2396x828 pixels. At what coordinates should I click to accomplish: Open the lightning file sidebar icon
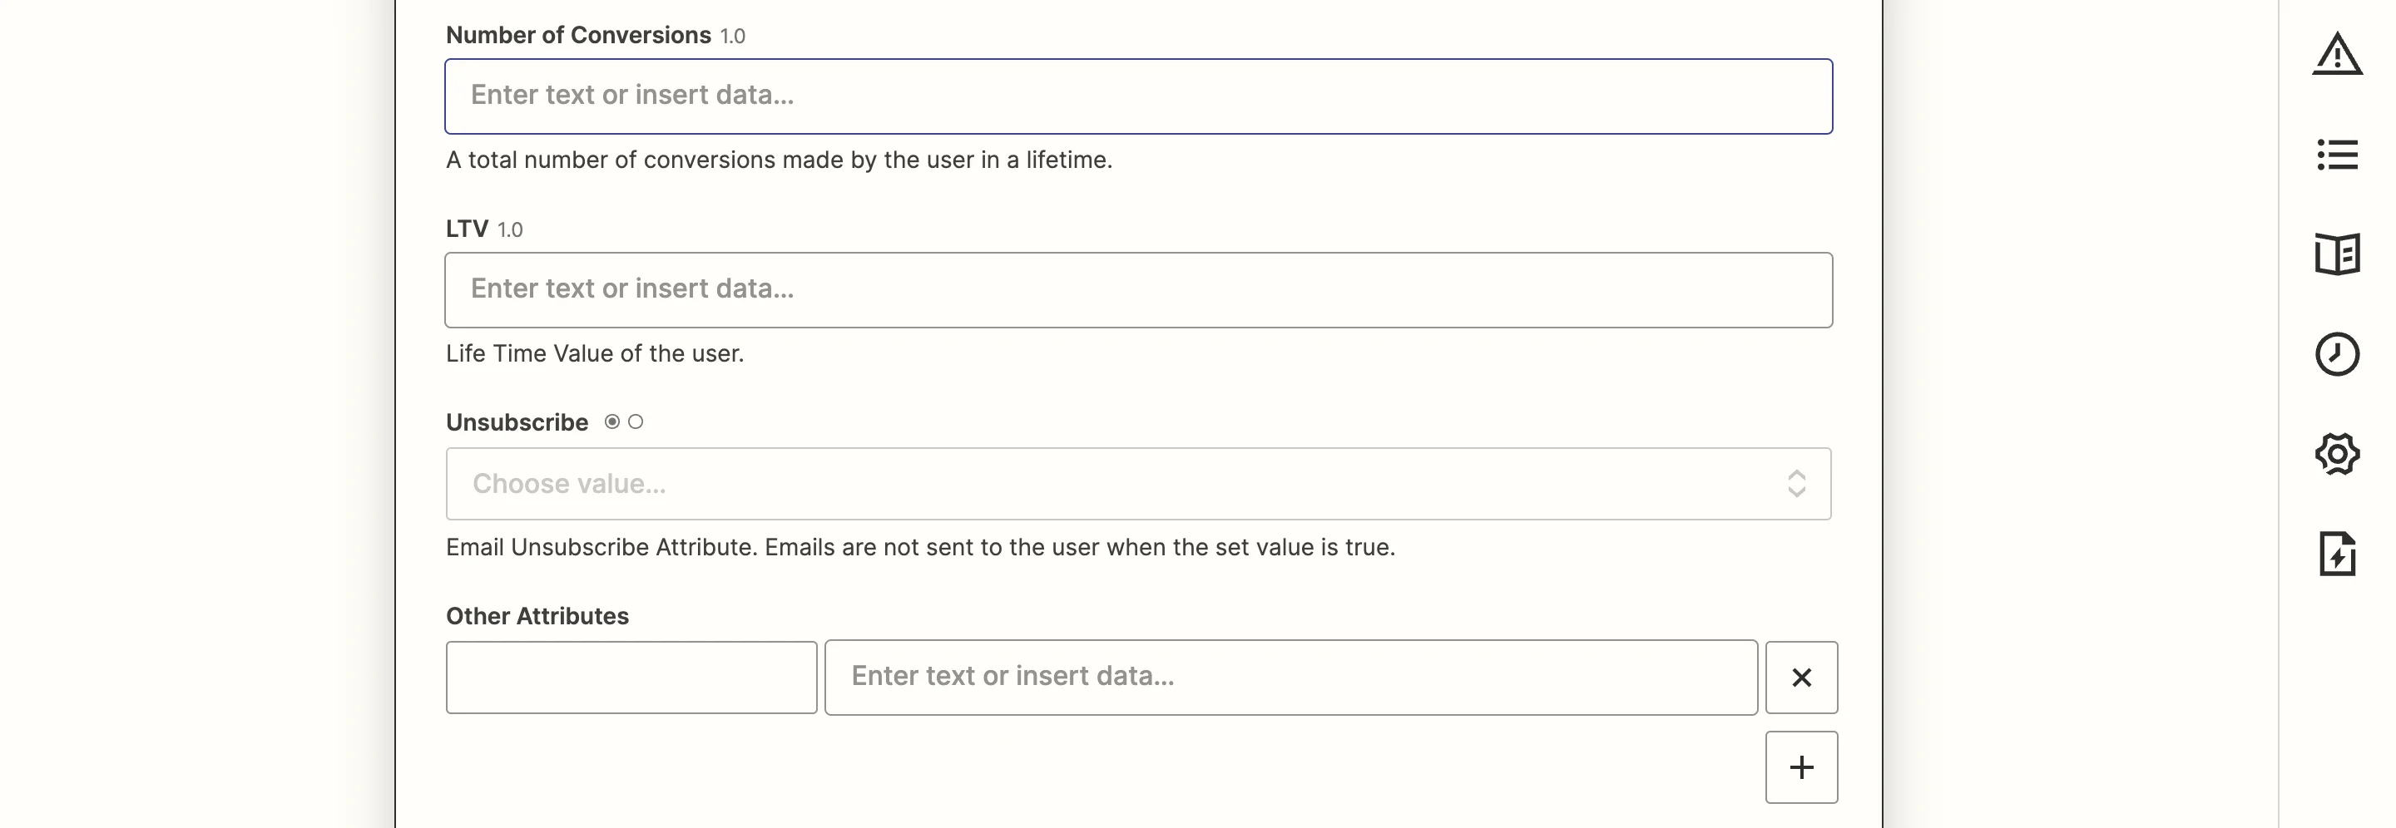tap(2336, 554)
